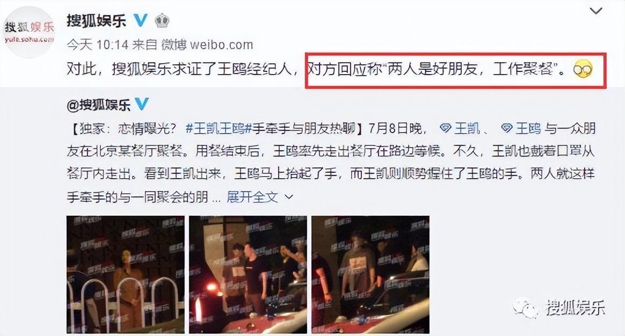The width and height of the screenshot is (625, 336).
Task: Open the Sohu Entertainment profile avatar
Action: pos(28,32)
